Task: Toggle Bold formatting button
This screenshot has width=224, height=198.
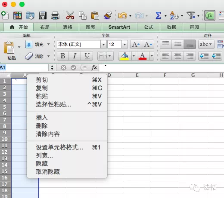Action: pyautogui.click(x=63, y=56)
